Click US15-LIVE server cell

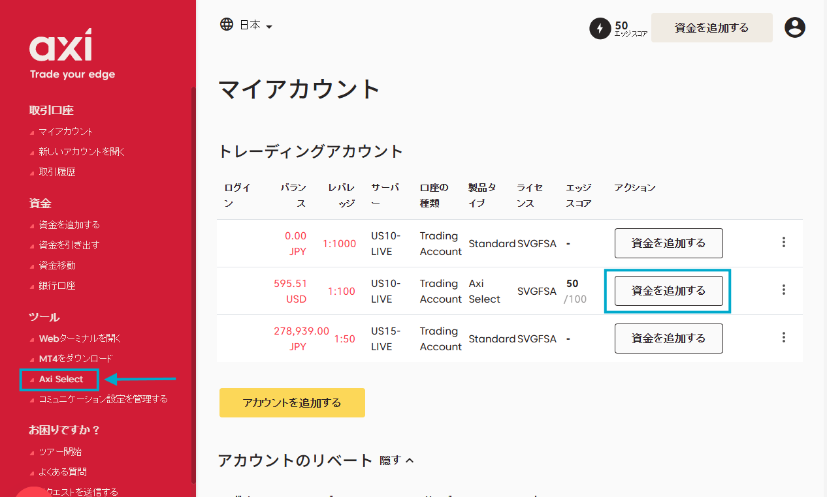point(386,339)
